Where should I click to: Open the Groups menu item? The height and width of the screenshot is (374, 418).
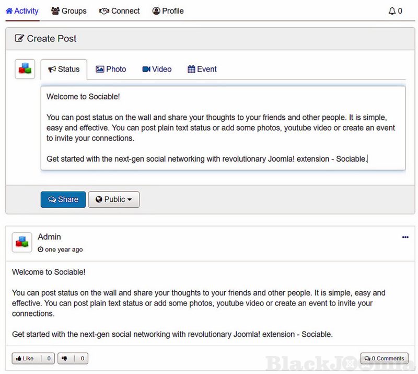(69, 11)
